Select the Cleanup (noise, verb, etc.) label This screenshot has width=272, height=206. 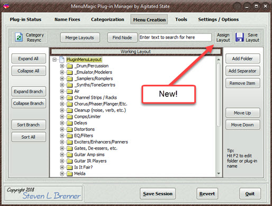coord(100,110)
